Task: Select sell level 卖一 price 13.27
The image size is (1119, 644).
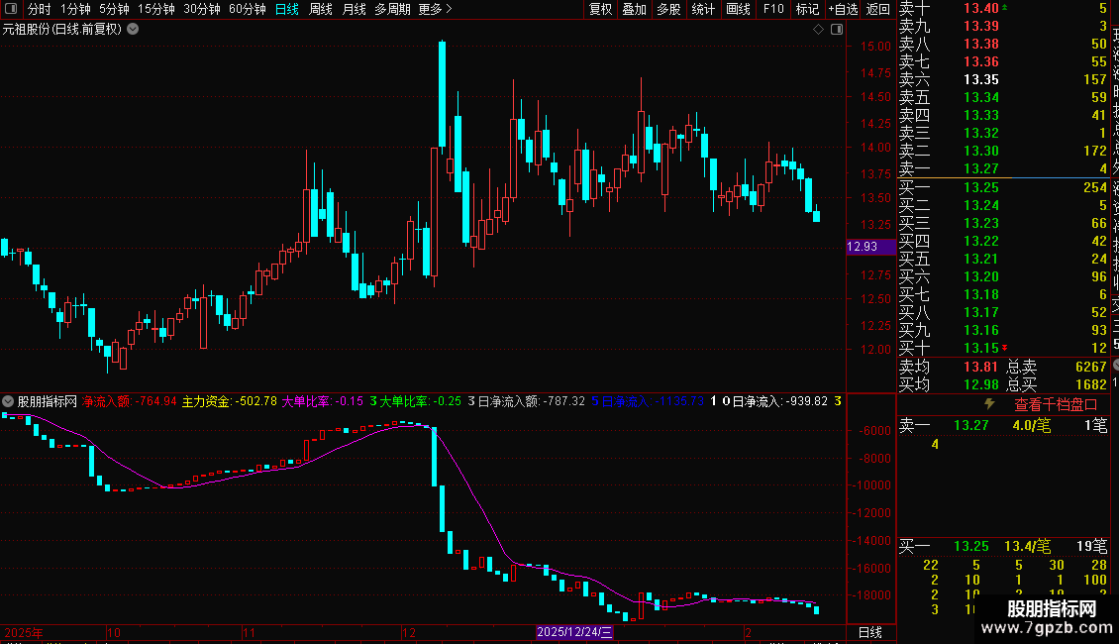Action: click(980, 168)
